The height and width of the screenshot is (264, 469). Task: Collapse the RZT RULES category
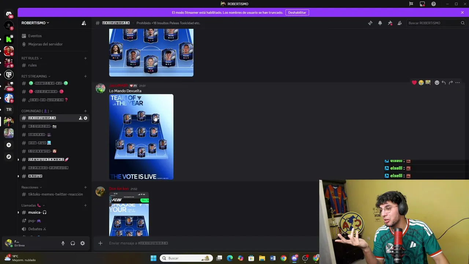[x=32, y=58]
